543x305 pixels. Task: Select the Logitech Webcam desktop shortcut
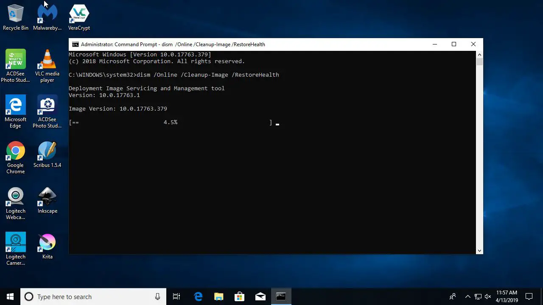pos(16,203)
